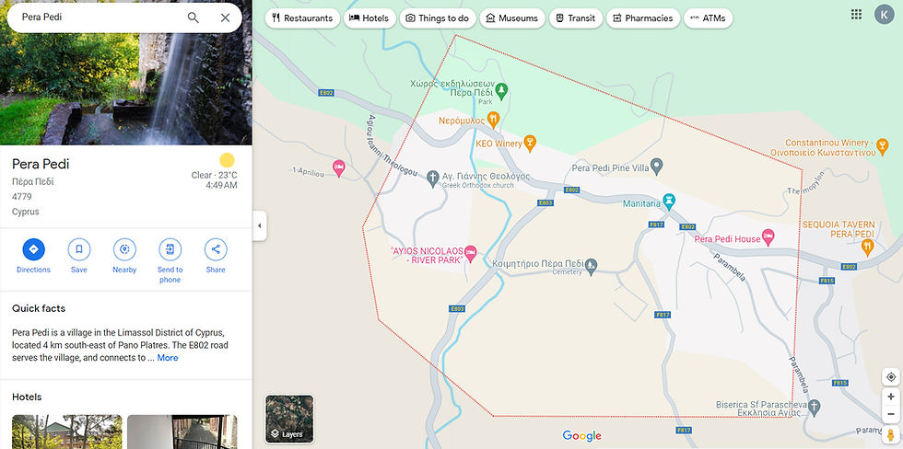This screenshot has height=449, width=903.
Task: Open Google apps grid
Action: [x=856, y=15]
